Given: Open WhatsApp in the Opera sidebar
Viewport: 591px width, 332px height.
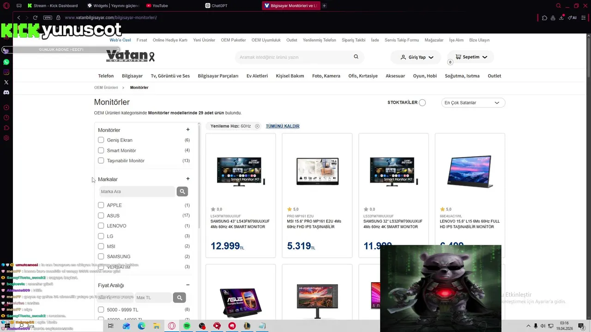Looking at the screenshot, I should click(6, 62).
